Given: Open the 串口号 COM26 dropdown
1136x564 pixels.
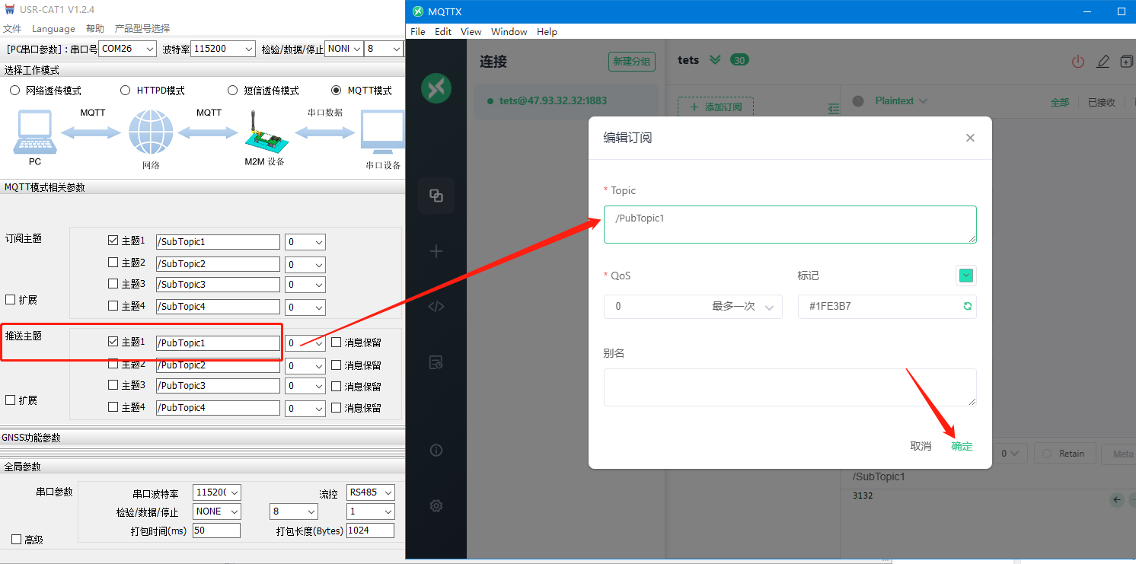Looking at the screenshot, I should 128,49.
